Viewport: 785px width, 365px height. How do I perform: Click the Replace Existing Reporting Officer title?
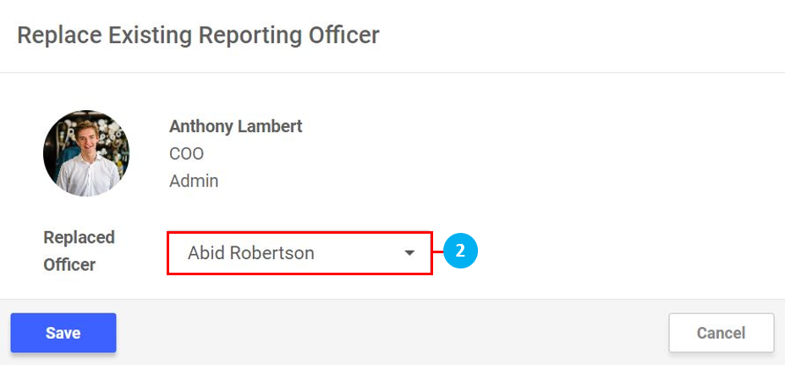[198, 36]
